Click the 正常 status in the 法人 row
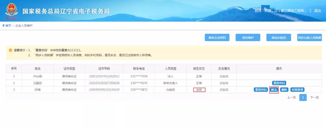 199,76
